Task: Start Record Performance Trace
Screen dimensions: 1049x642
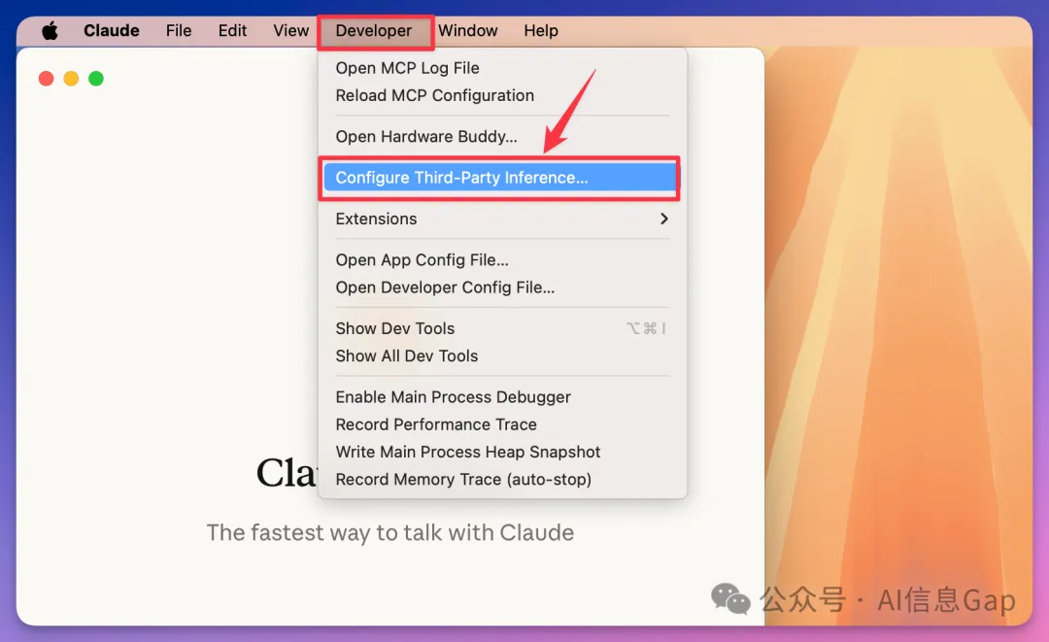Action: 435,424
